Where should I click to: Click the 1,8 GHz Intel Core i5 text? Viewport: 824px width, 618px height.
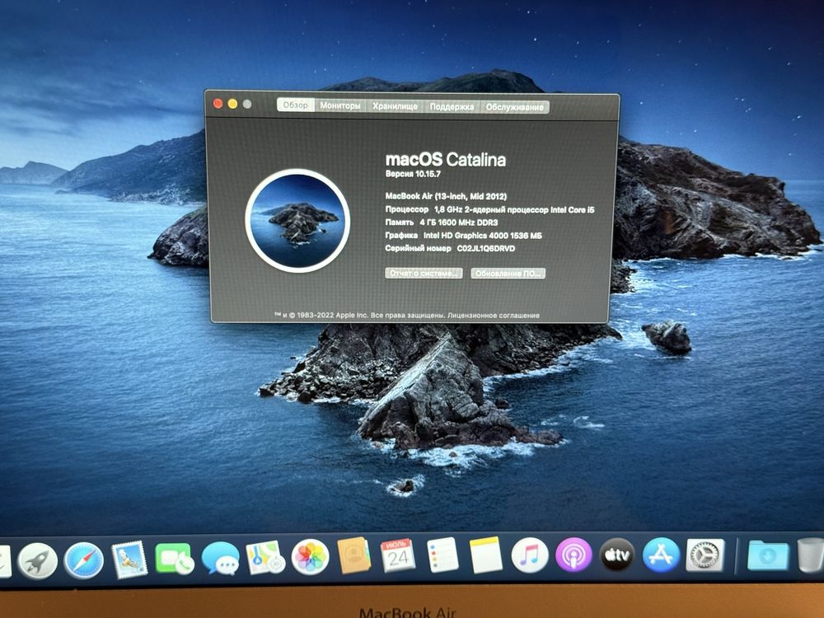514,209
